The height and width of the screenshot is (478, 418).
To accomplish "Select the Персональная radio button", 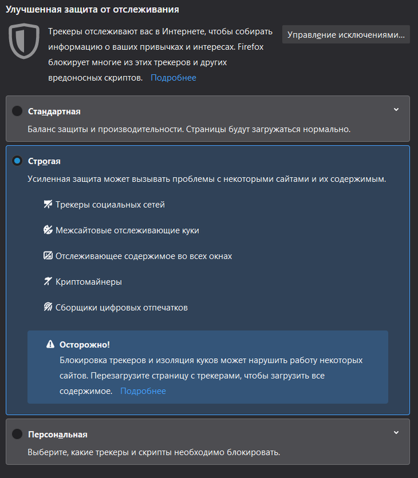I will click(x=17, y=434).
